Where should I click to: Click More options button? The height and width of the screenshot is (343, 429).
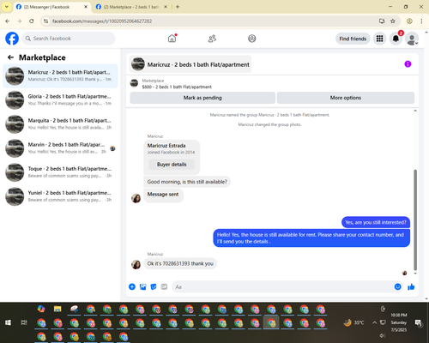pos(346,98)
